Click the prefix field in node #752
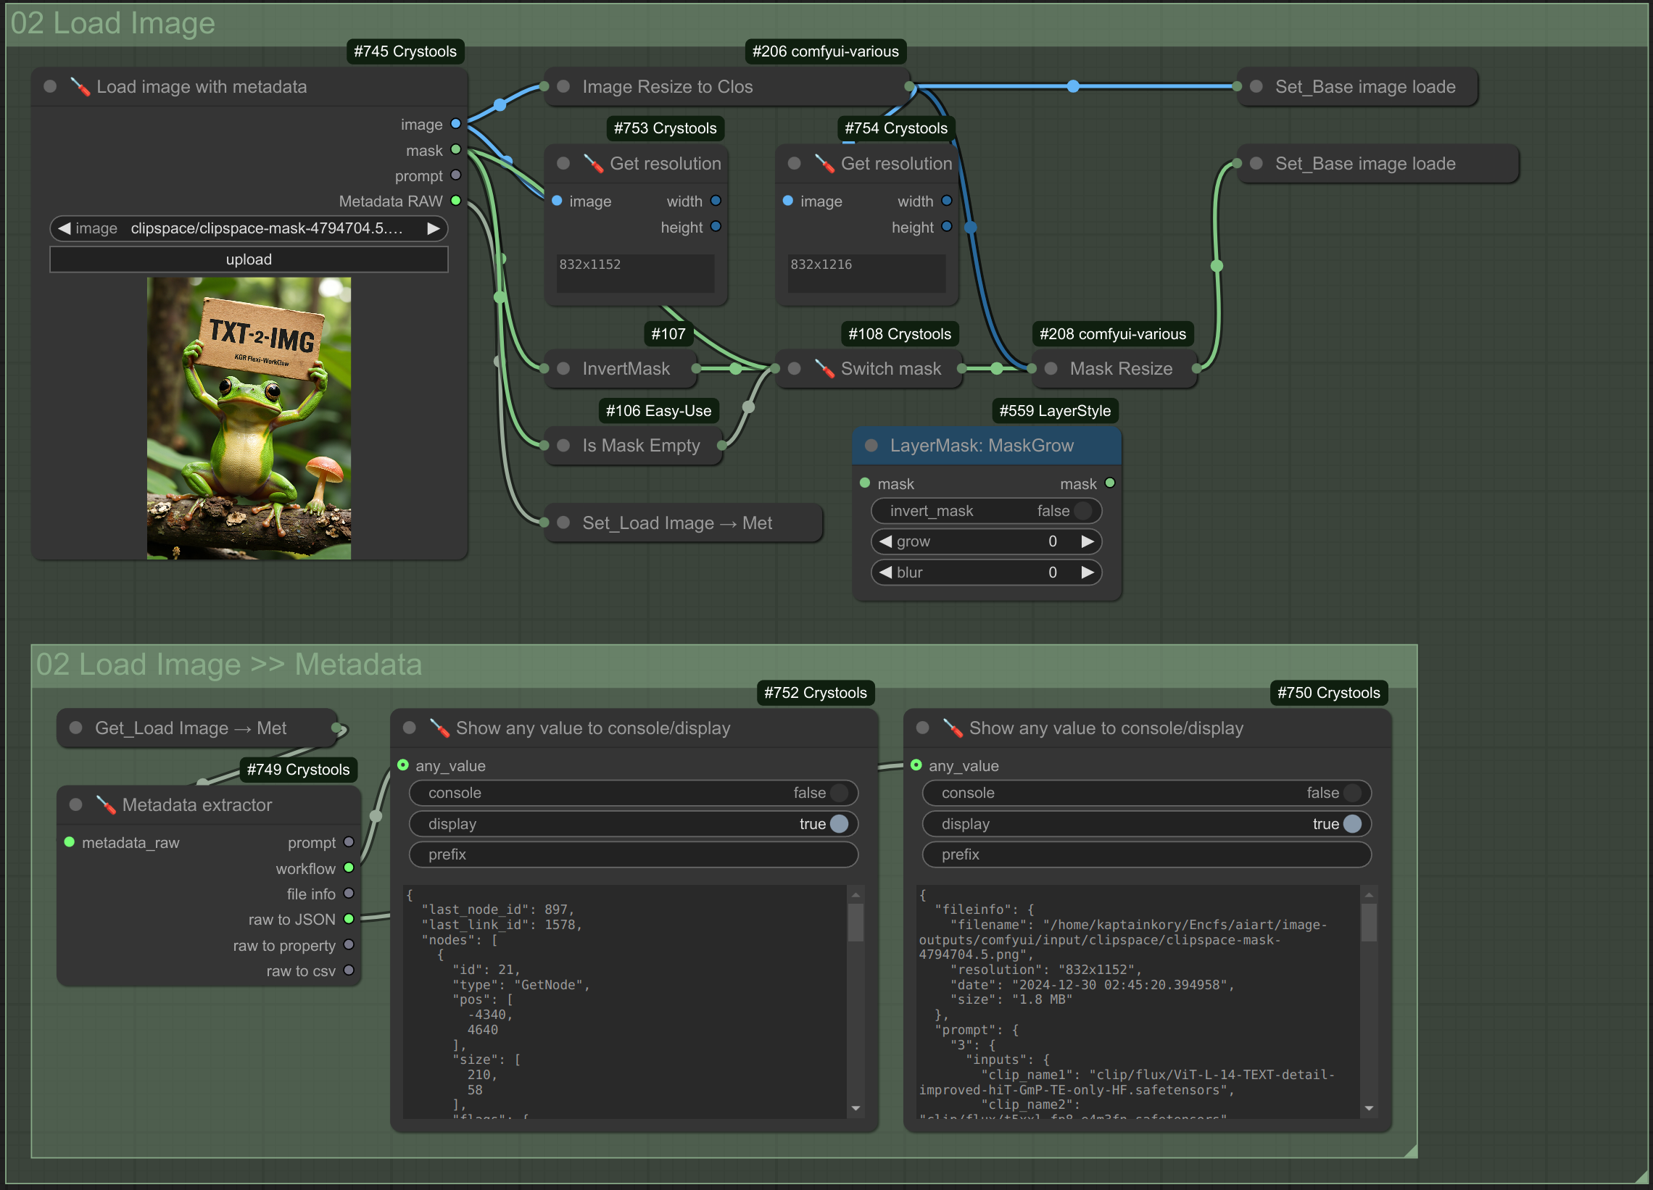The height and width of the screenshot is (1190, 1653). [x=634, y=854]
